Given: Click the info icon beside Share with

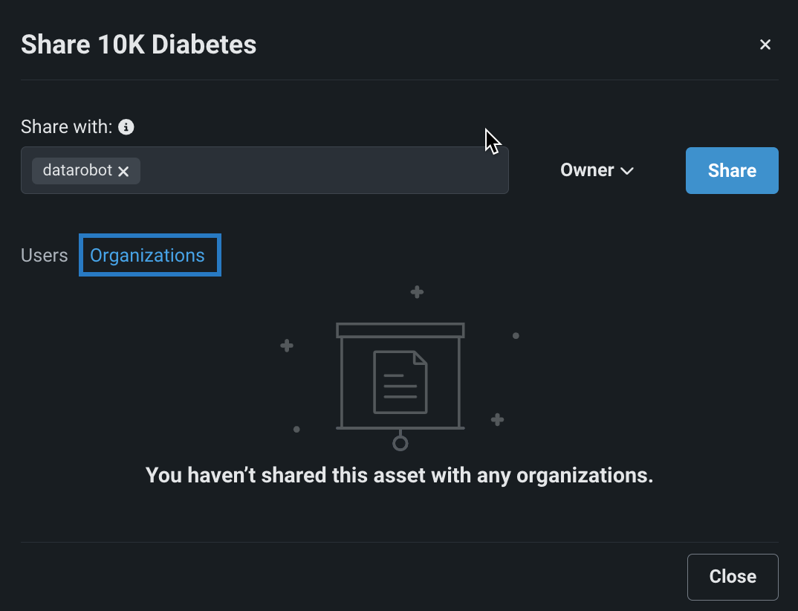Looking at the screenshot, I should point(126,127).
